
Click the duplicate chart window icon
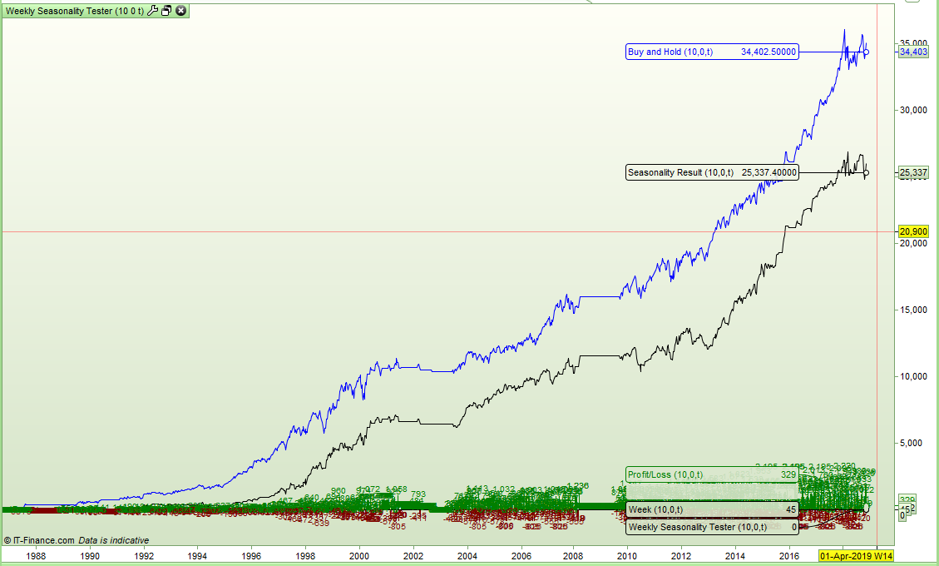coord(166,12)
